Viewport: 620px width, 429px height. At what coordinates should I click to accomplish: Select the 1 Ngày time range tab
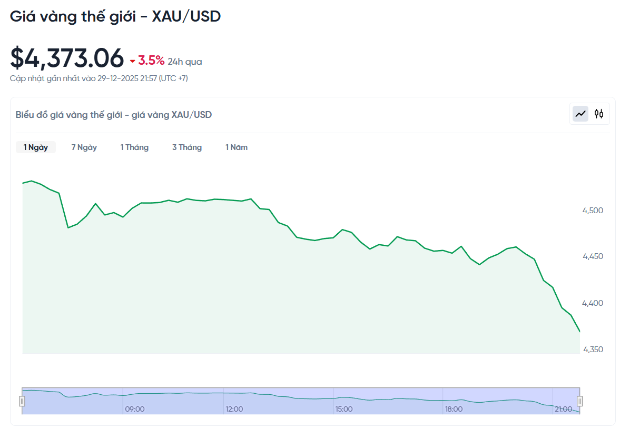pyautogui.click(x=35, y=147)
